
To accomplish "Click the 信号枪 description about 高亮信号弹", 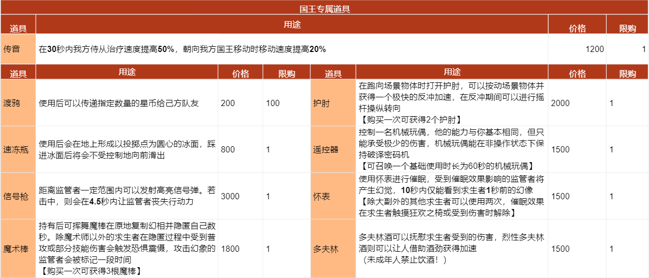I will click(x=126, y=196).
